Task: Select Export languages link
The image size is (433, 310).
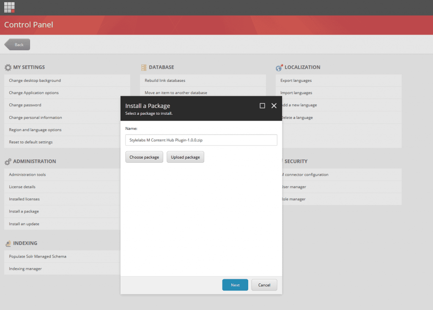Action: (296, 81)
